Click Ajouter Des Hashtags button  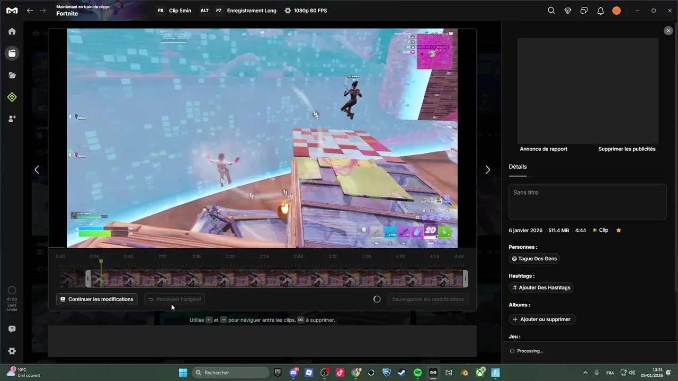pyautogui.click(x=541, y=287)
